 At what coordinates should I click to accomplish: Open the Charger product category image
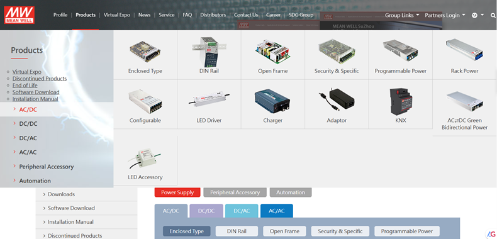click(x=272, y=101)
